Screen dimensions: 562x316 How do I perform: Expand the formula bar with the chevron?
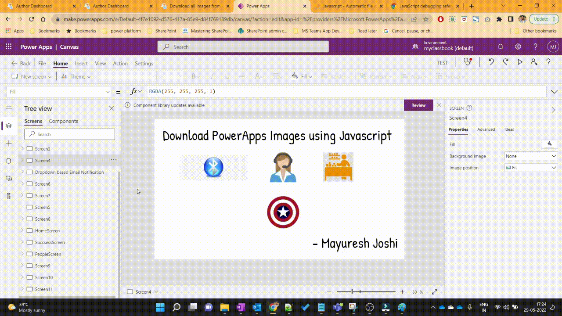click(x=554, y=92)
